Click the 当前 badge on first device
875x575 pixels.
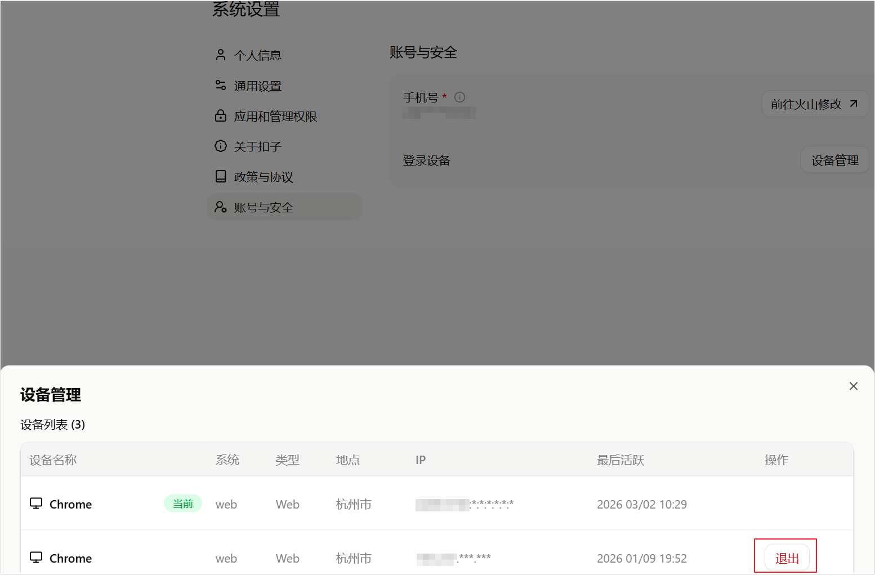pos(183,503)
